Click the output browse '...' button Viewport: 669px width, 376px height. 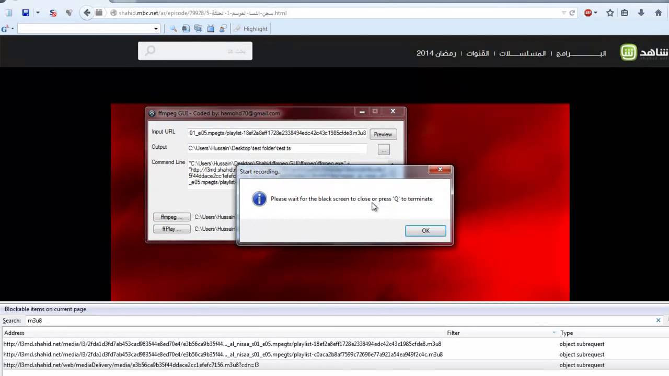click(384, 150)
